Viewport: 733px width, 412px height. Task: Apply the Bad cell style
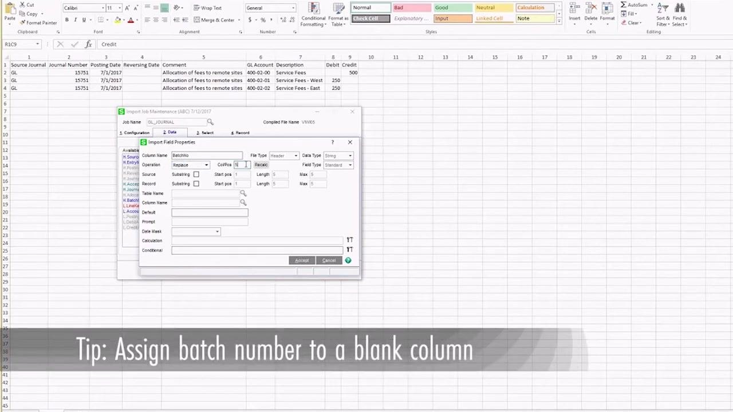click(x=411, y=7)
